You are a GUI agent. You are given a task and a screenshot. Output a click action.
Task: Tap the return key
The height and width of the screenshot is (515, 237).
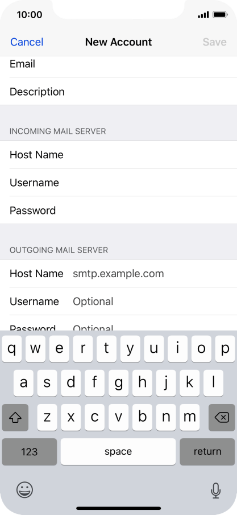pyautogui.click(x=207, y=452)
